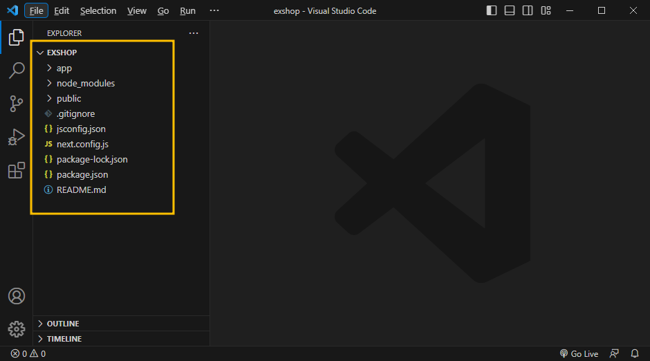Click the feedback person icon in status bar

point(614,353)
